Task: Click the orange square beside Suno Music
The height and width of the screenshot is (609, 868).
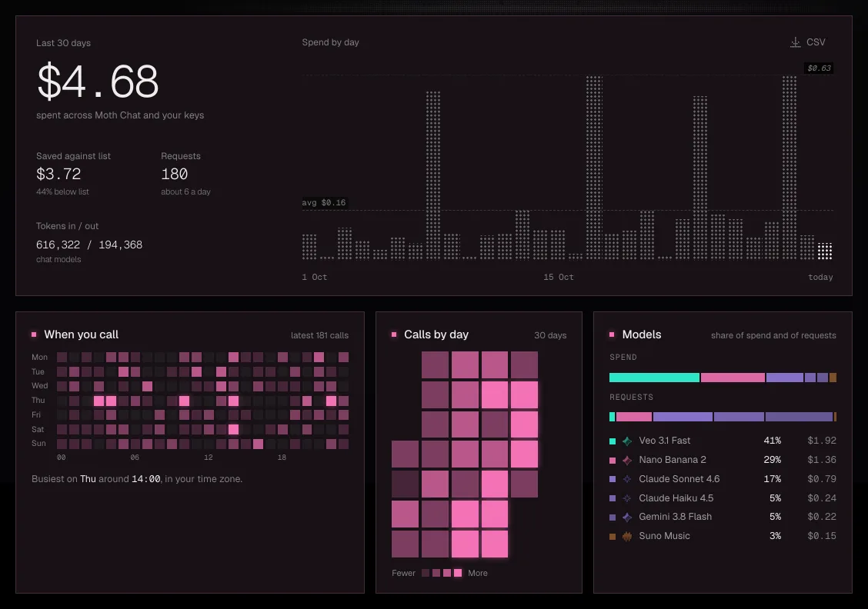Action: tap(613, 536)
